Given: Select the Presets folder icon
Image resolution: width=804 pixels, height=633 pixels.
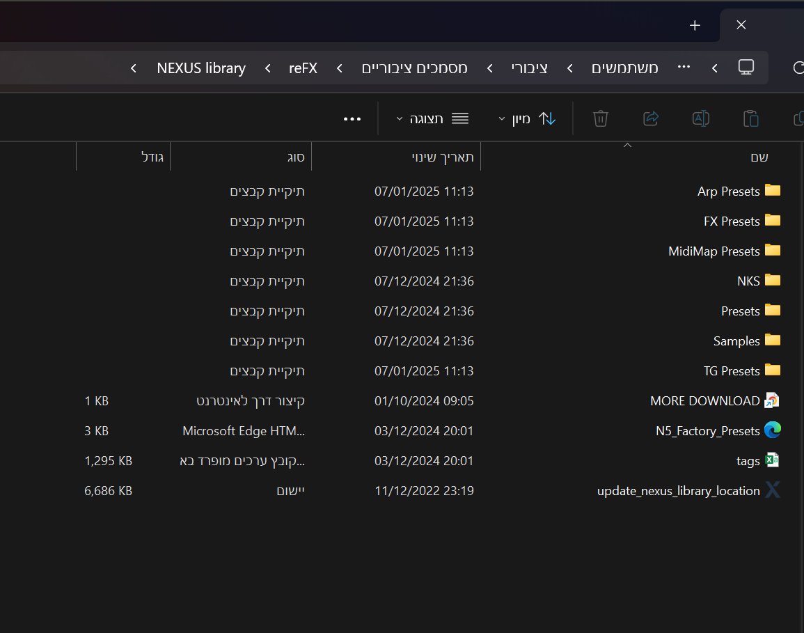Looking at the screenshot, I should 772,311.
